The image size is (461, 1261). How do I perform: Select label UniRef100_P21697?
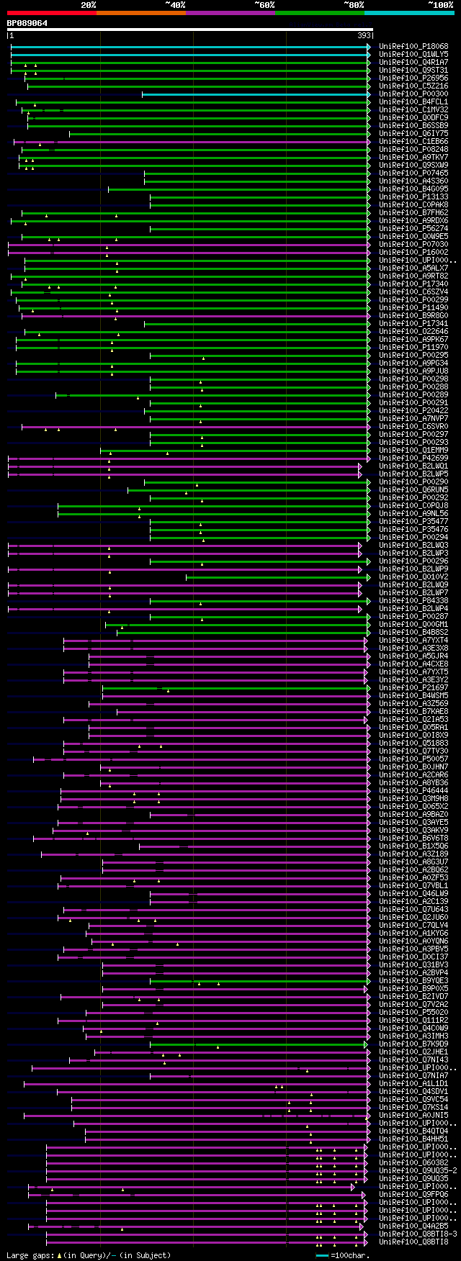(x=413, y=687)
